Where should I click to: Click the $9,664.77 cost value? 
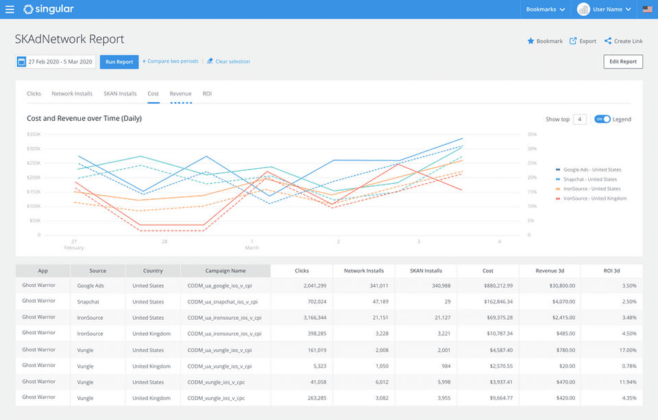(x=501, y=398)
